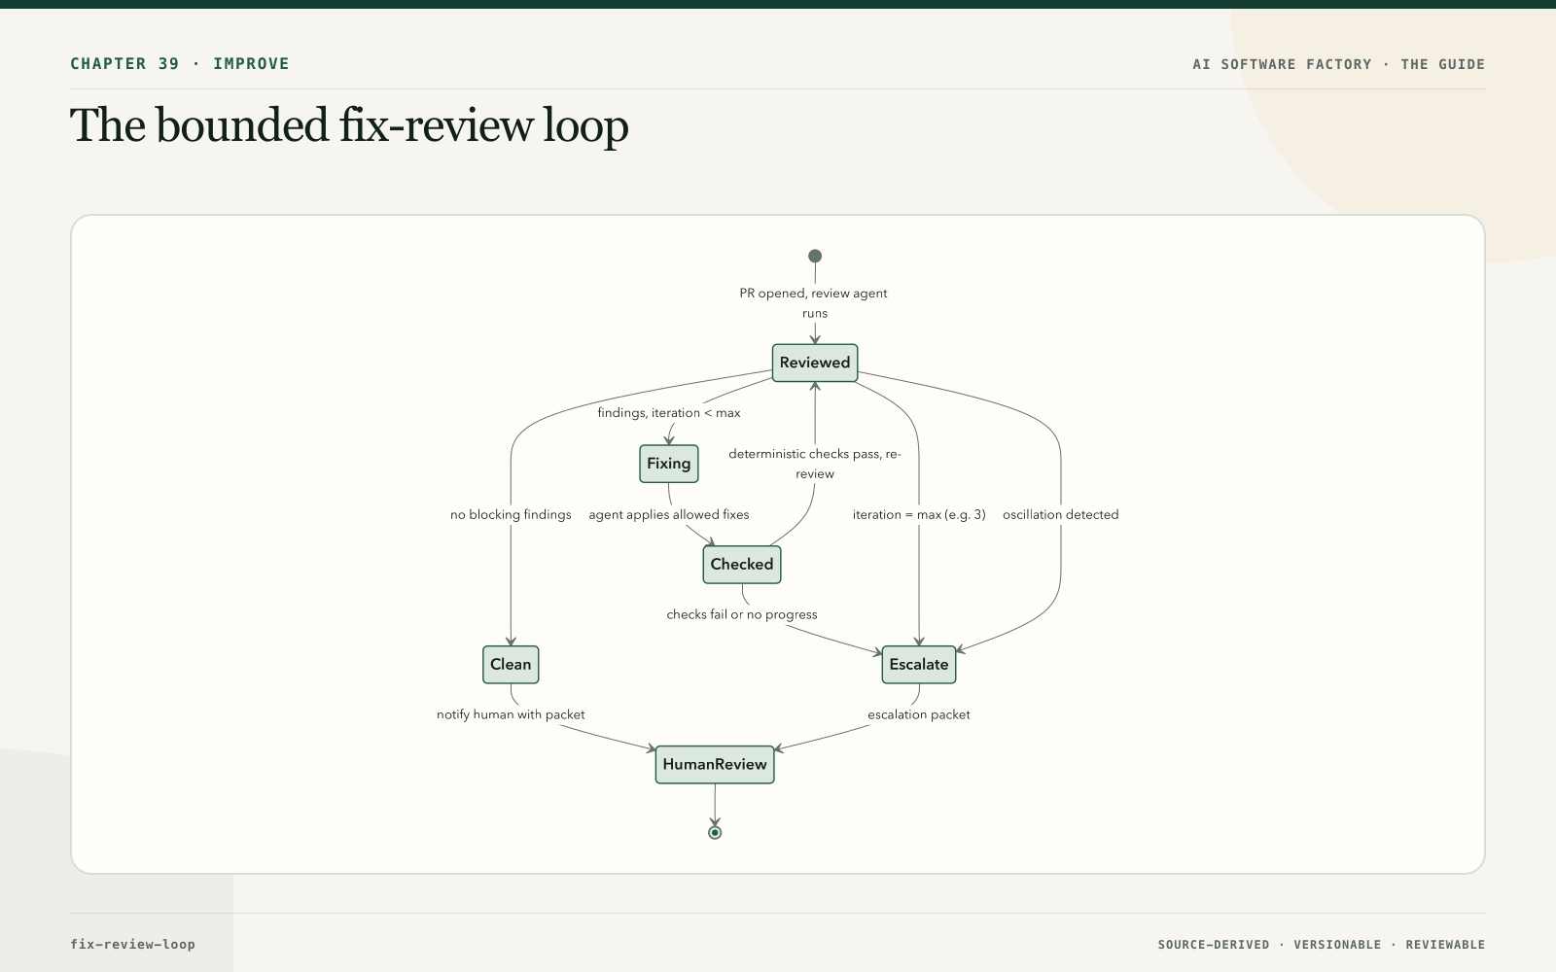Click 'agent applies allowed fixes' label
Image resolution: width=1556 pixels, height=972 pixels.
(x=669, y=514)
